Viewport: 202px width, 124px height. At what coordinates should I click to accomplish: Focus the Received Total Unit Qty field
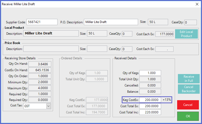click(x=150, y=79)
